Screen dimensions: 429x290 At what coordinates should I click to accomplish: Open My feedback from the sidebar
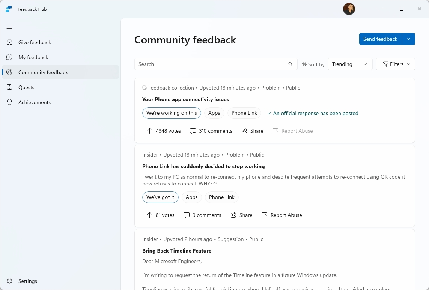(x=33, y=57)
